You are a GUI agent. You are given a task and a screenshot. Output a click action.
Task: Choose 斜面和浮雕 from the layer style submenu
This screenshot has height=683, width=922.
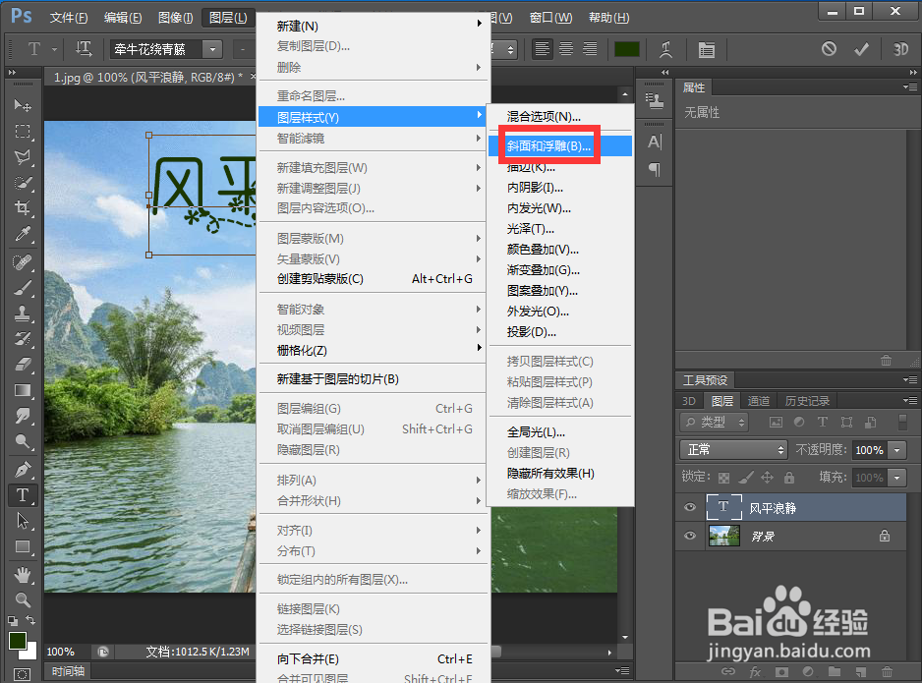click(547, 144)
